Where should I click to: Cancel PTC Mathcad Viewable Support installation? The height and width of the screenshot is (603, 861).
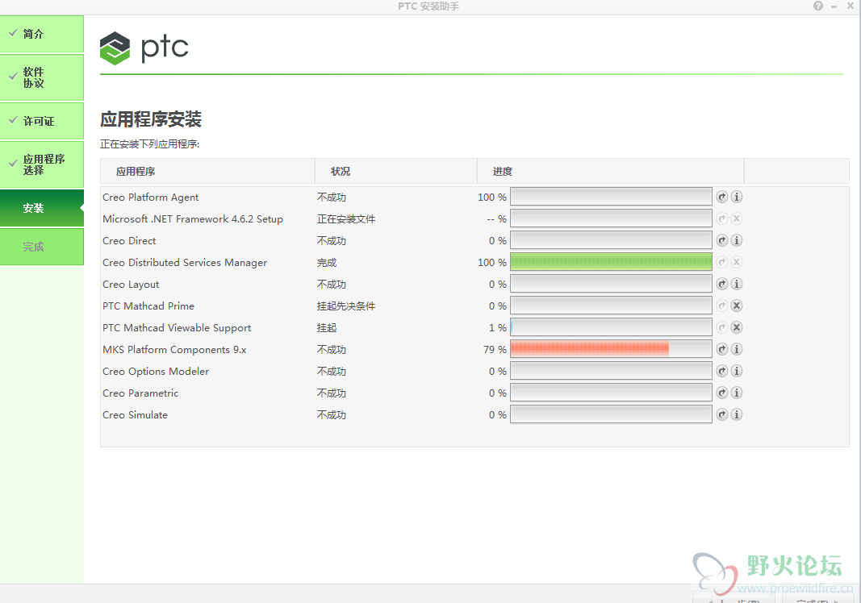pos(737,327)
